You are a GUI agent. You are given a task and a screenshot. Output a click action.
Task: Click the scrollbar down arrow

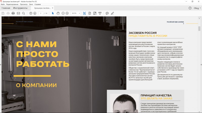point(199,111)
